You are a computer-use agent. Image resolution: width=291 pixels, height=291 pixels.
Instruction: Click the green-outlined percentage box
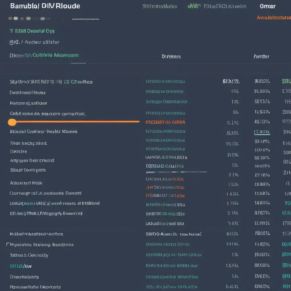(262, 132)
